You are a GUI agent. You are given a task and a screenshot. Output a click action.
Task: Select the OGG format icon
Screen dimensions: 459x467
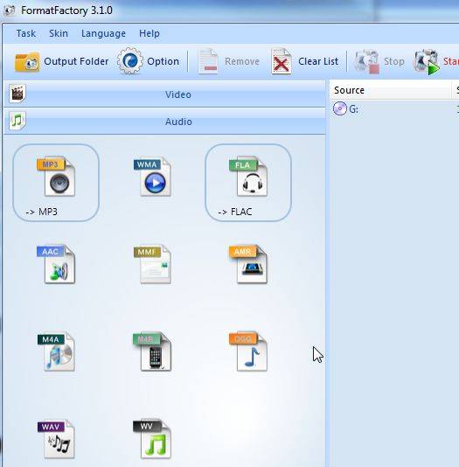tap(248, 352)
